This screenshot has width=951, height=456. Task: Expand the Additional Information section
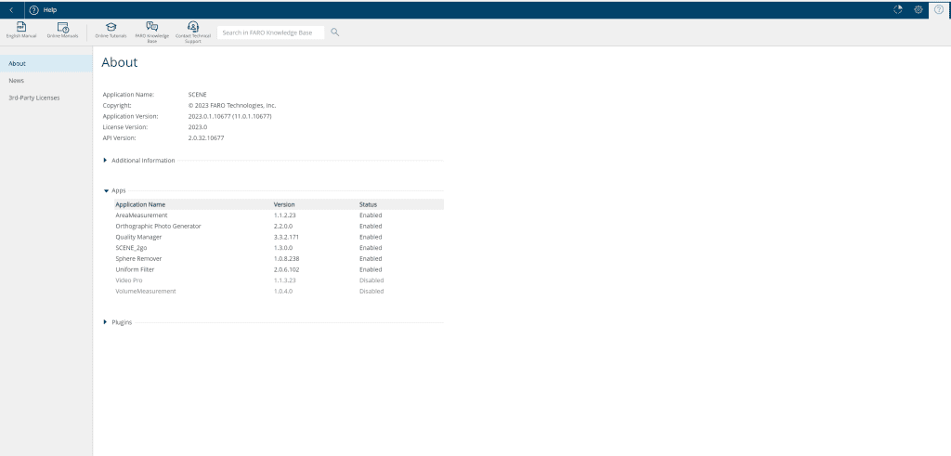coord(106,161)
